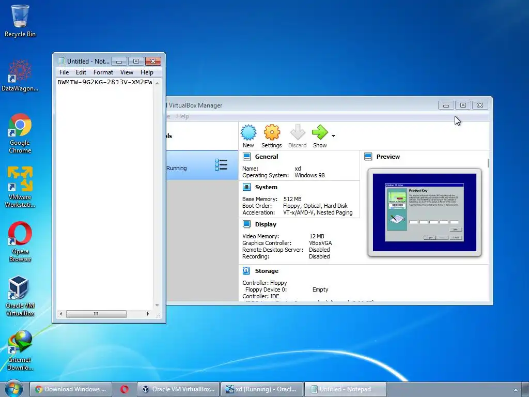Launch Google Chrome from the desktop
The height and width of the screenshot is (397, 529).
[x=20, y=133]
